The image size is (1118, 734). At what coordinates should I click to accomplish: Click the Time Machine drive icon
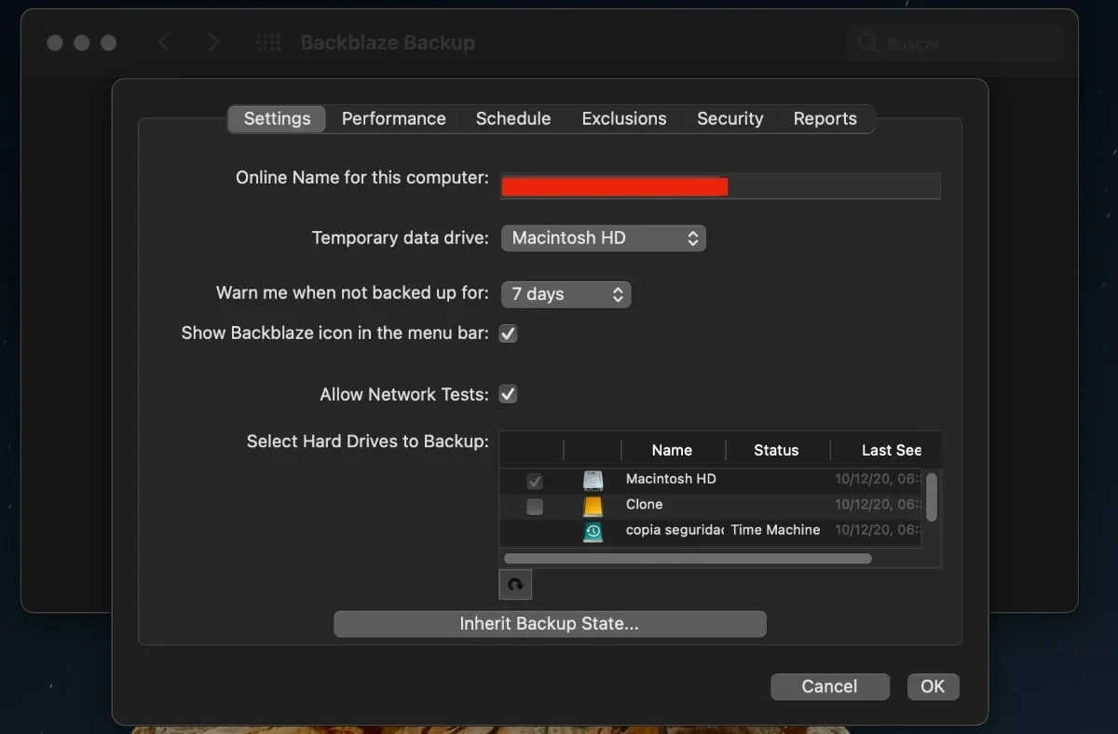[x=593, y=532]
